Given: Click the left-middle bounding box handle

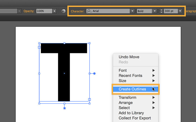Looking at the screenshot, I should (39, 74).
